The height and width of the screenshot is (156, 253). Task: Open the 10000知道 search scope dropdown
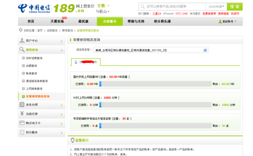216,7
